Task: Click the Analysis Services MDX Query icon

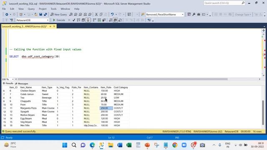Action: click(76, 15)
